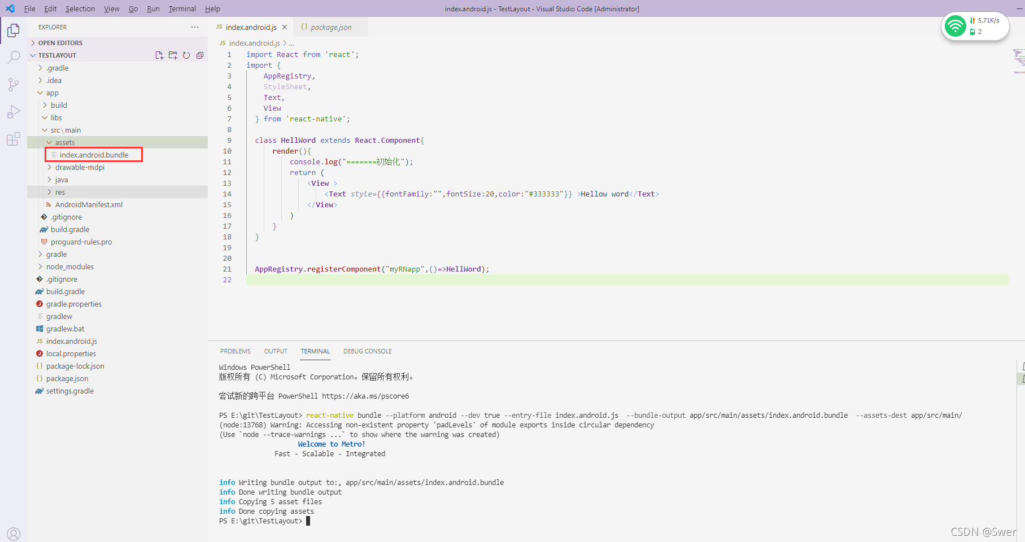Expand the OPEN EDITORS section
The height and width of the screenshot is (542, 1025).
[117, 43]
